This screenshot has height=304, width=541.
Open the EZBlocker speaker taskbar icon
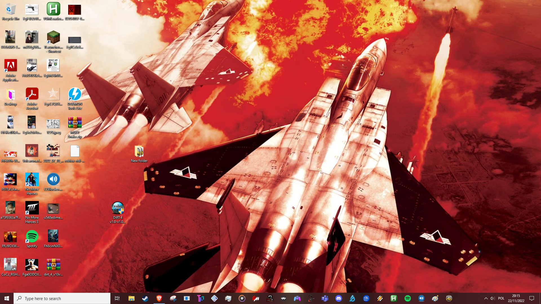(421, 298)
